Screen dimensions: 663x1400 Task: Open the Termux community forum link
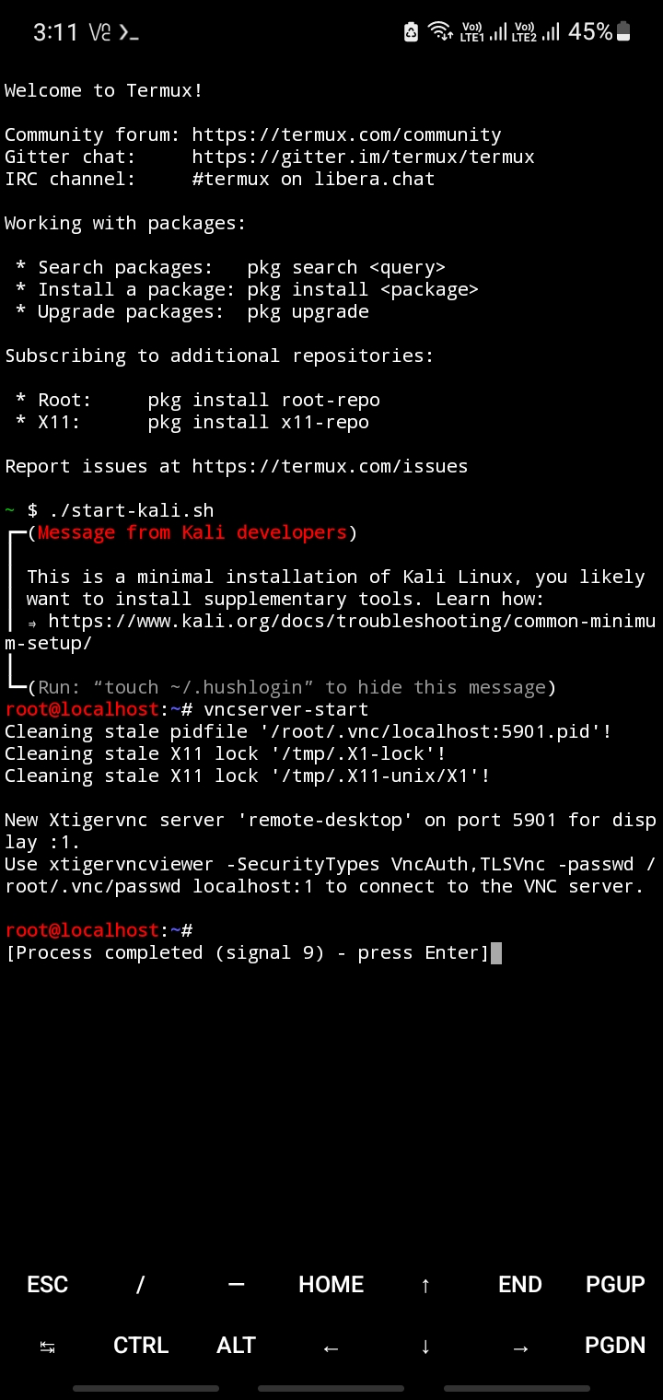(x=346, y=134)
